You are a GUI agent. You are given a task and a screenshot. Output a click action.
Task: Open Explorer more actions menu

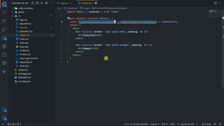51,3
